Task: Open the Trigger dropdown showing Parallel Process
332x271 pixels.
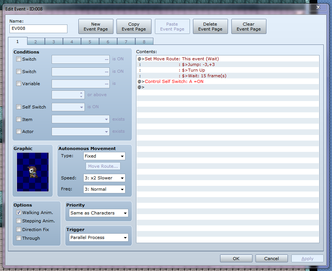Action: pyautogui.click(x=99, y=237)
